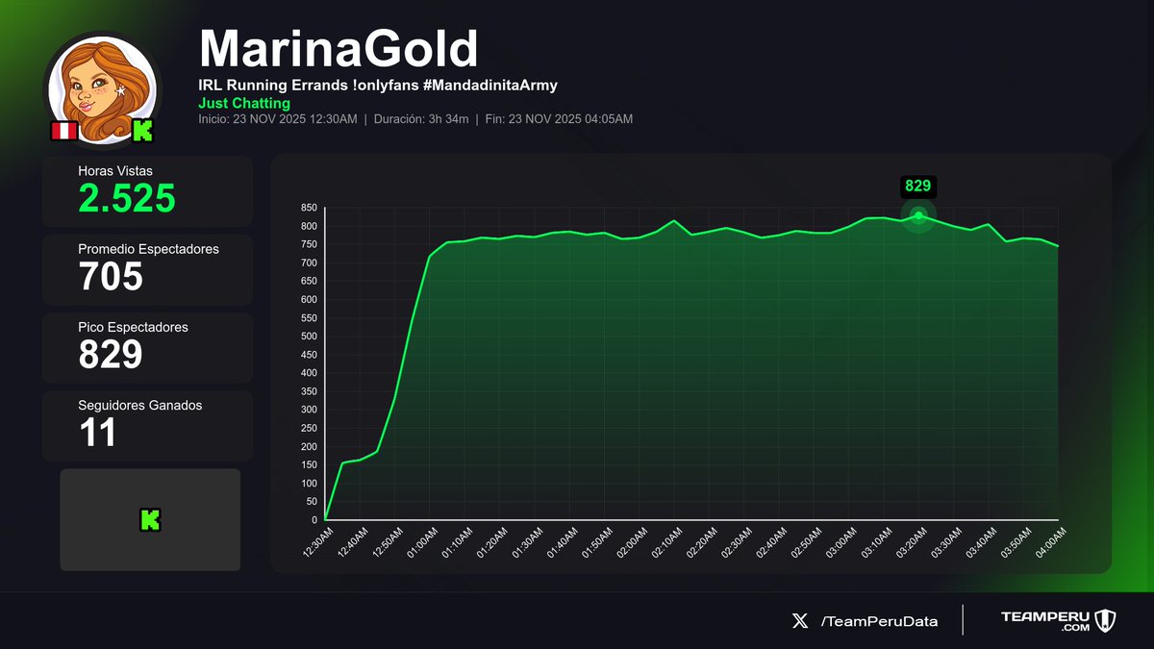1154x649 pixels.
Task: Open the /TeamPeruData handle
Action: tap(879, 621)
